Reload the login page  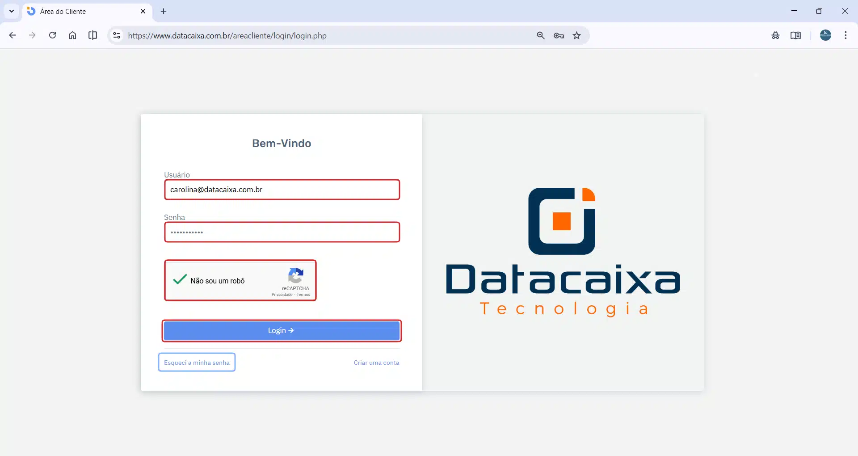(x=52, y=35)
